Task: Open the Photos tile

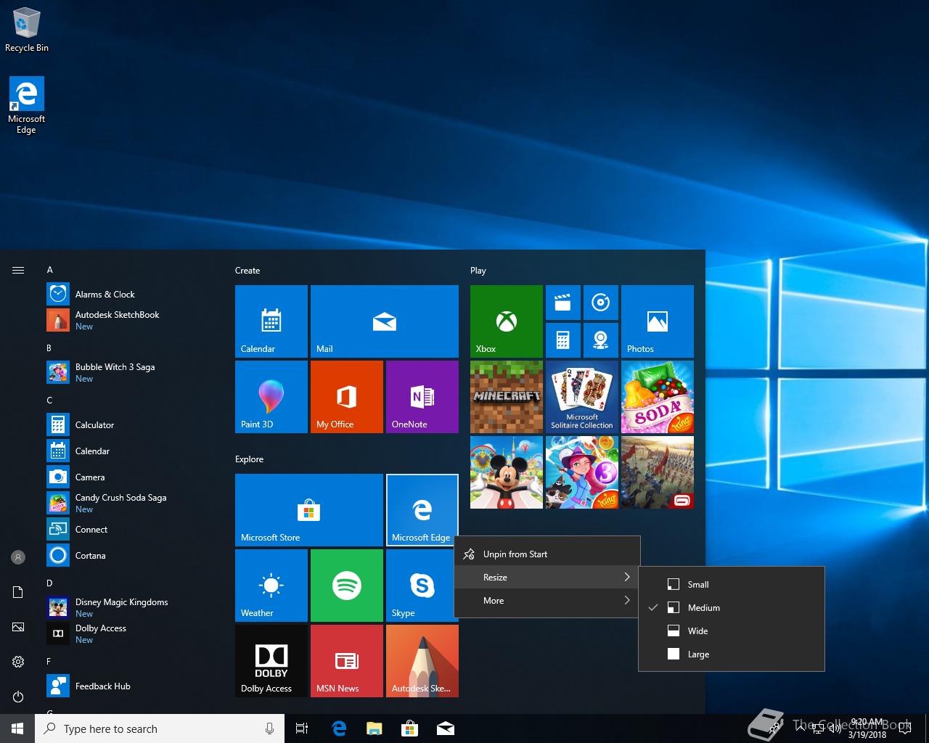Action: (658, 321)
